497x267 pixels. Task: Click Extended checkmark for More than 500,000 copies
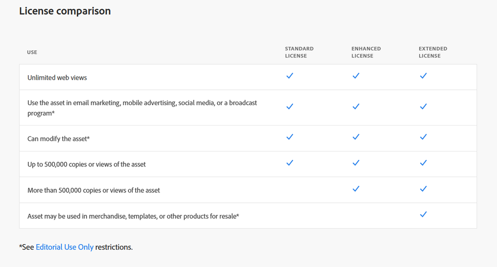click(423, 189)
